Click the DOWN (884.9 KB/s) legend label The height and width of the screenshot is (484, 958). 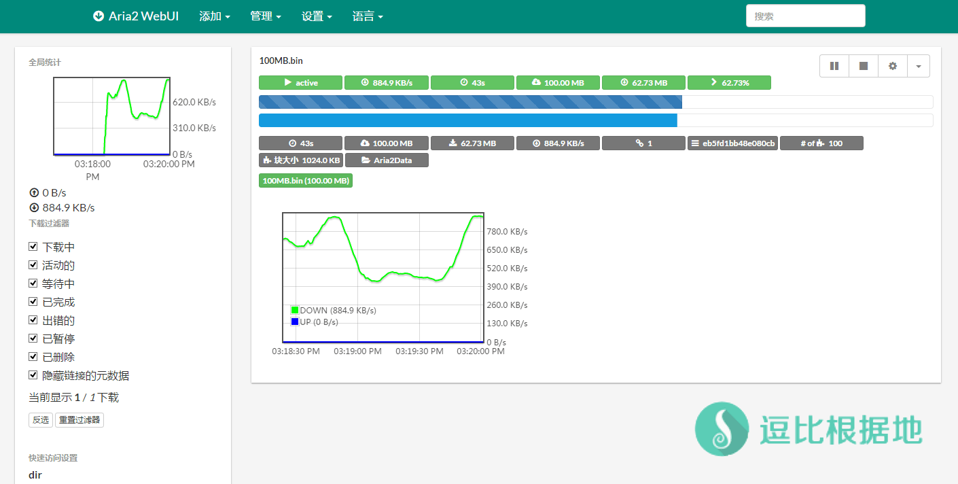338,310
